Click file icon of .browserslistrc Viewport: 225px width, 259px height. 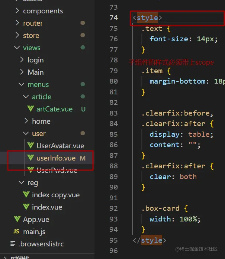click(13, 244)
